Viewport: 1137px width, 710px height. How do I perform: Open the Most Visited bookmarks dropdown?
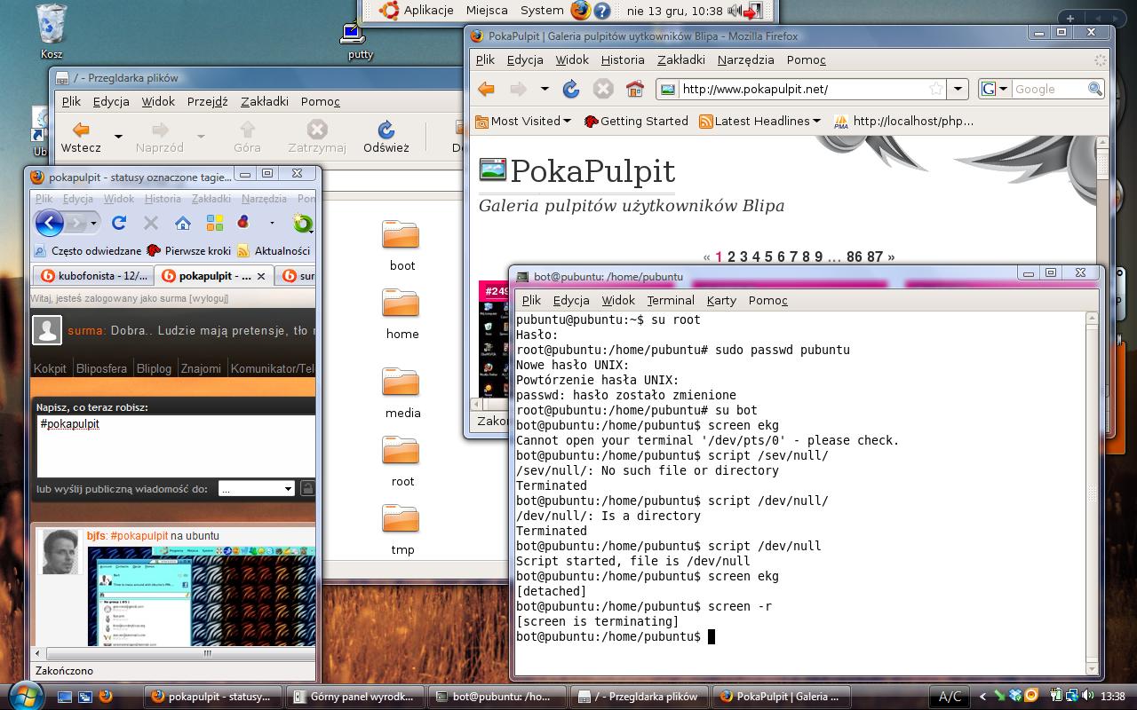tap(523, 121)
